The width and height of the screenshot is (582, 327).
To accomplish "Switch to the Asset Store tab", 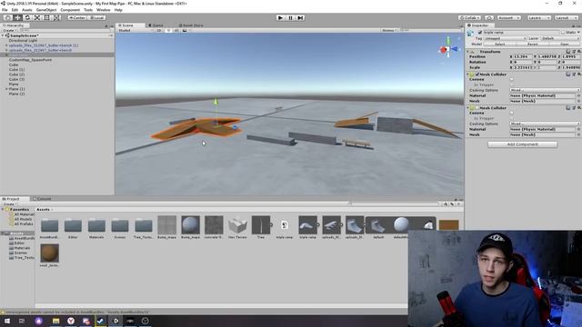I will pos(192,25).
